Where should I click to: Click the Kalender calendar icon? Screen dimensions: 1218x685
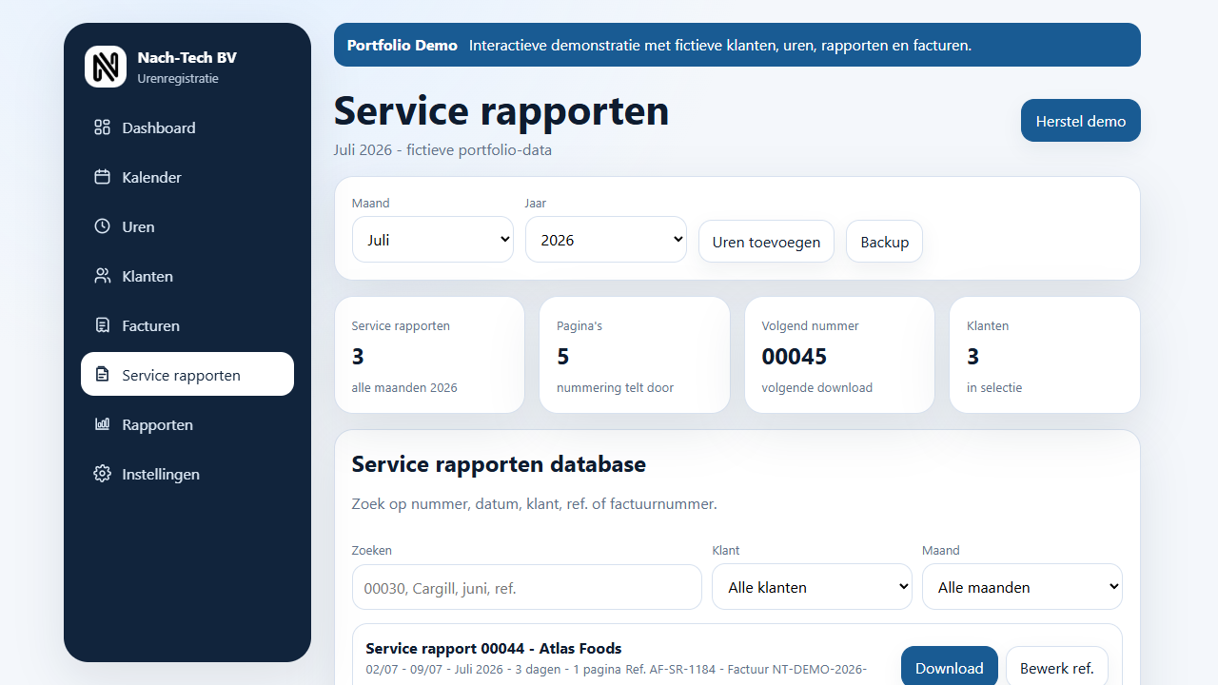coord(102,177)
